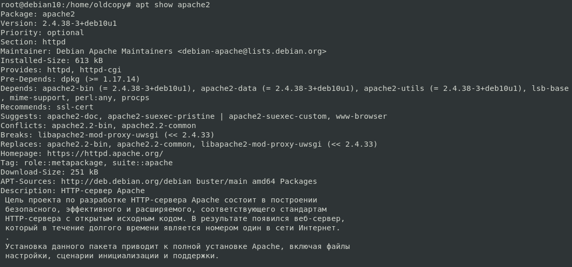Click the "Description: HTTP-сервер Apache" line
This screenshot has width=572, height=267.
[x=72, y=191]
